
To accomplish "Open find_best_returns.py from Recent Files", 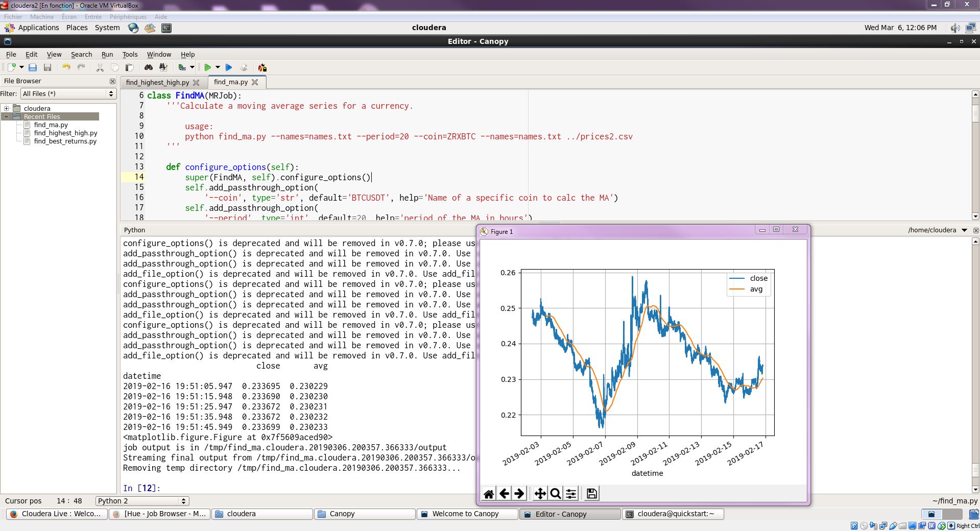I will (x=65, y=141).
